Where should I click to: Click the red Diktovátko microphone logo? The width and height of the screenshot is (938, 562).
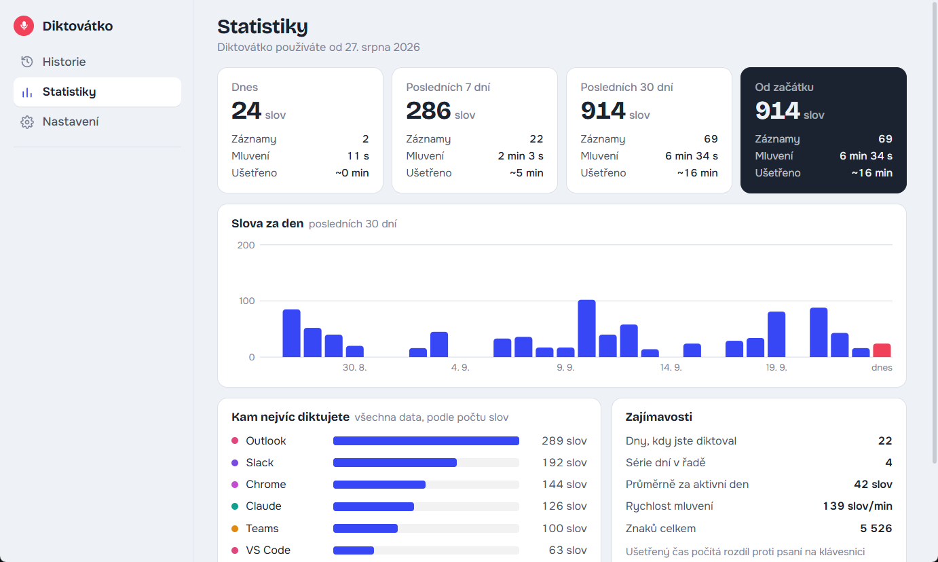[24, 26]
